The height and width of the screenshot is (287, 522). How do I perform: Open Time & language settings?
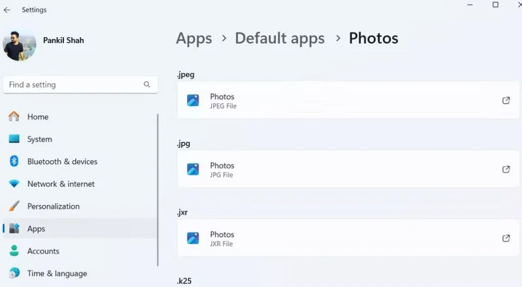click(x=57, y=273)
